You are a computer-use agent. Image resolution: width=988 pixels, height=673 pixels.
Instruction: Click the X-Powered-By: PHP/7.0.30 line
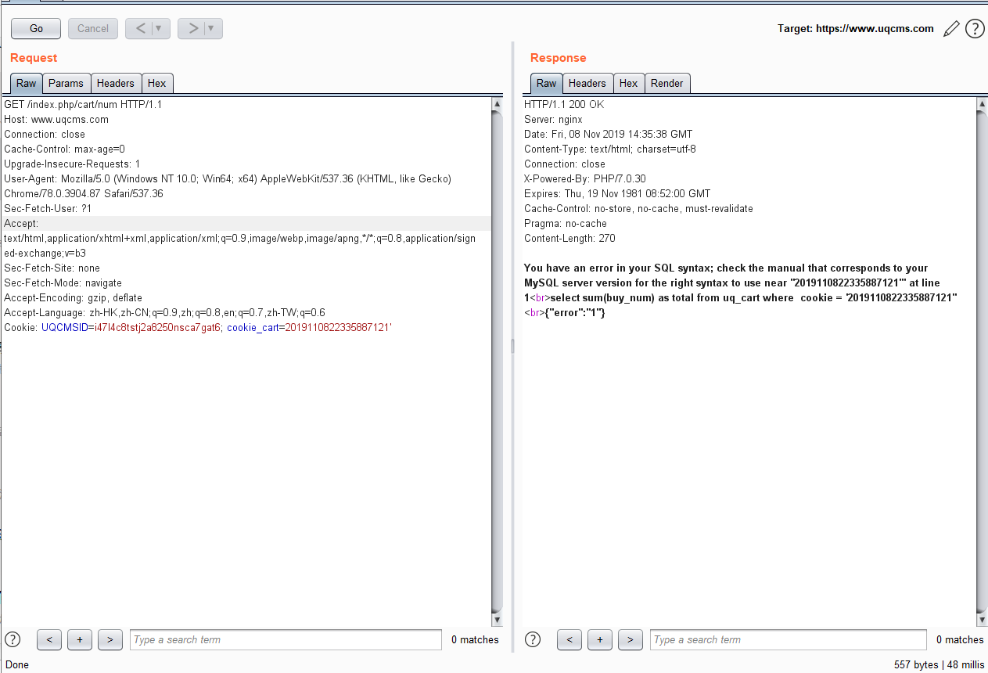tap(585, 178)
